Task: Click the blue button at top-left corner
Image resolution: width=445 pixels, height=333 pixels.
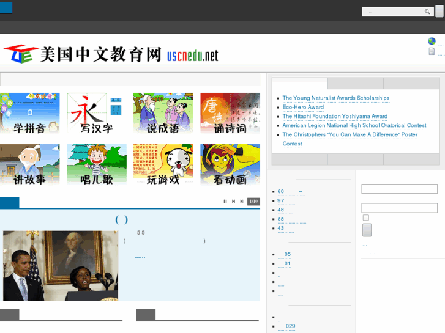Action: tap(6, 8)
